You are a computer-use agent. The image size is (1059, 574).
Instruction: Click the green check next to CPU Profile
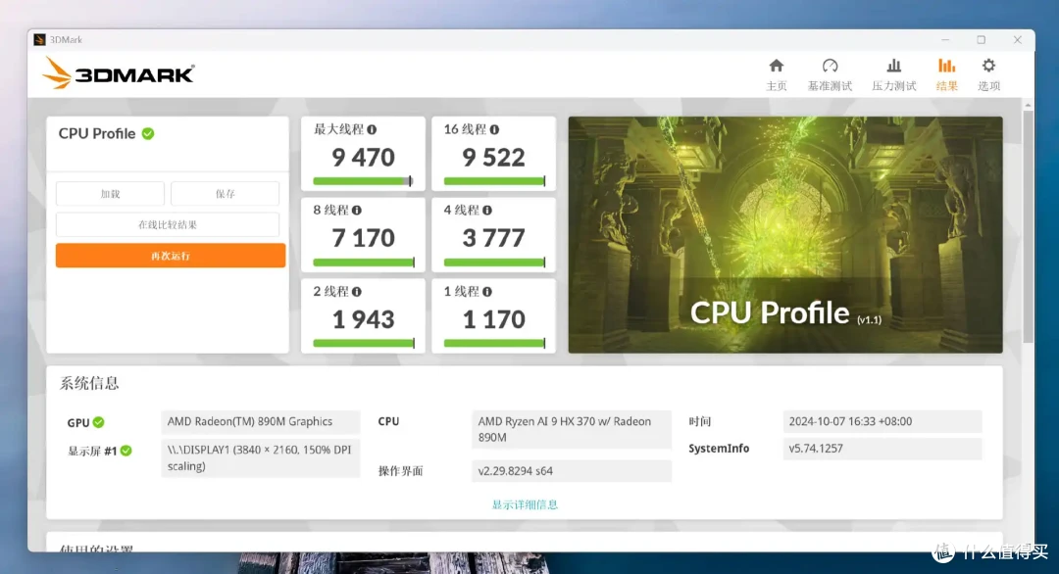(148, 133)
